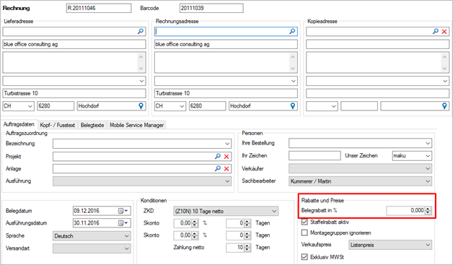453x265 pixels.
Task: Open the search lookup for Lieferadresse
Action: (x=141, y=31)
